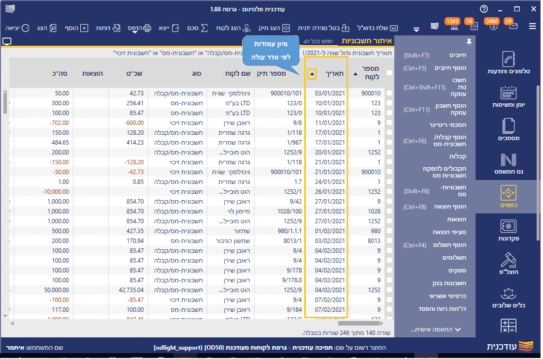The image size is (543, 359).
Task: Open הוסף חיובים menu entry
Action: pyautogui.click(x=450, y=68)
